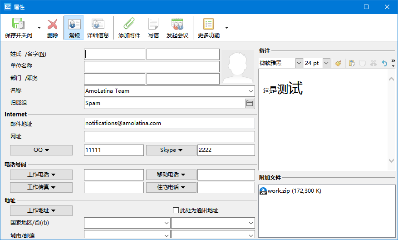Click the 单位名称 company name field
398x240 pixels.
(x=152, y=66)
